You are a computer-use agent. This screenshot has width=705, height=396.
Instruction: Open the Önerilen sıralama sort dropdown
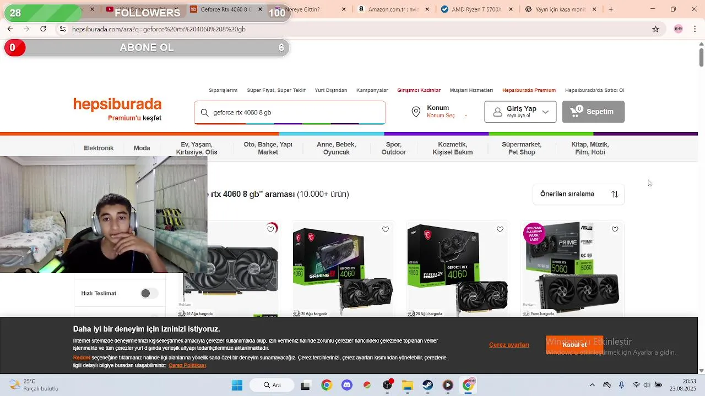pyautogui.click(x=578, y=194)
